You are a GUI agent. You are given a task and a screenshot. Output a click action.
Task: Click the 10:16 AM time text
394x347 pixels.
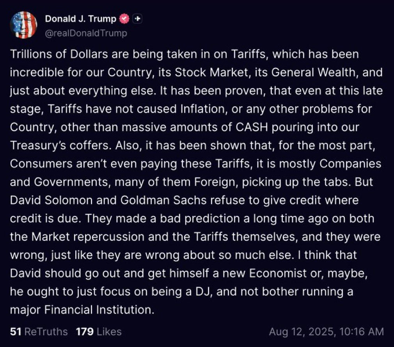pos(362,331)
